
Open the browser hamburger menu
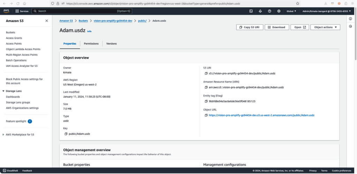(x=352, y=3)
